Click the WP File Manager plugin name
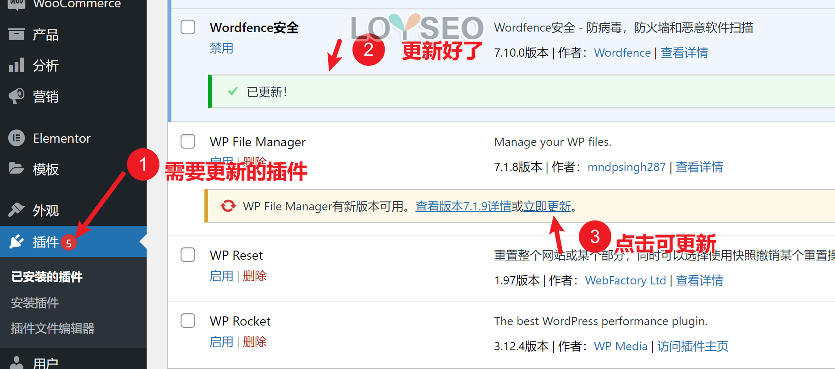The height and width of the screenshot is (369, 835). tap(258, 142)
